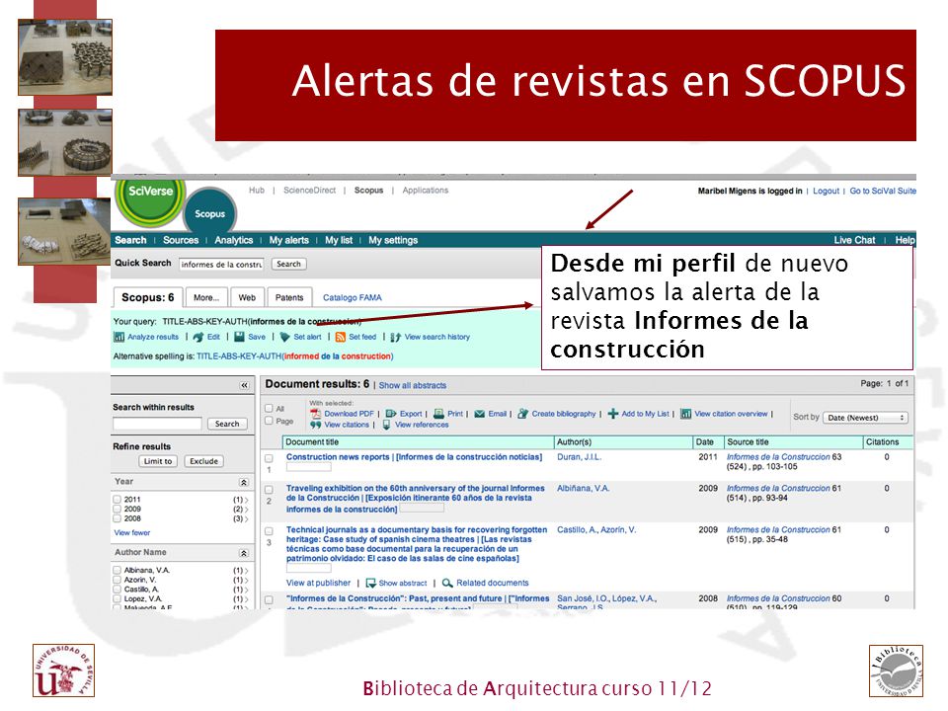This screenshot has width=948, height=711.
Task: Click the Live Chat link
Action: pyautogui.click(x=854, y=240)
